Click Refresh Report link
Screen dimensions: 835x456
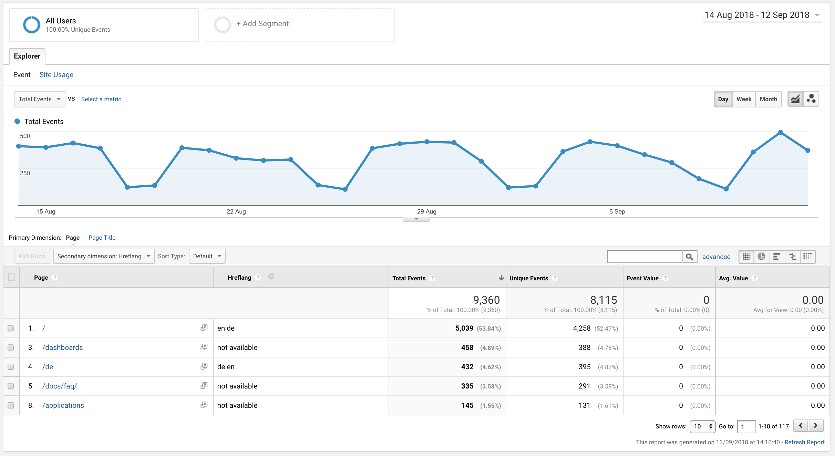[x=804, y=442]
